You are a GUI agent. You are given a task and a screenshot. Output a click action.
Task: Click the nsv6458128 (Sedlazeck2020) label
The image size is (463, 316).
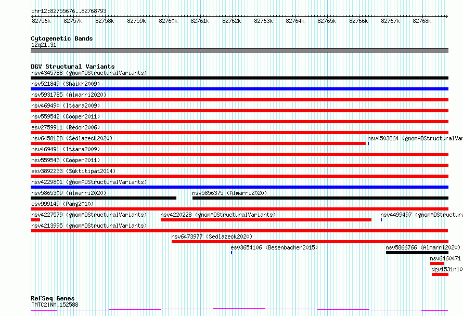(72, 138)
